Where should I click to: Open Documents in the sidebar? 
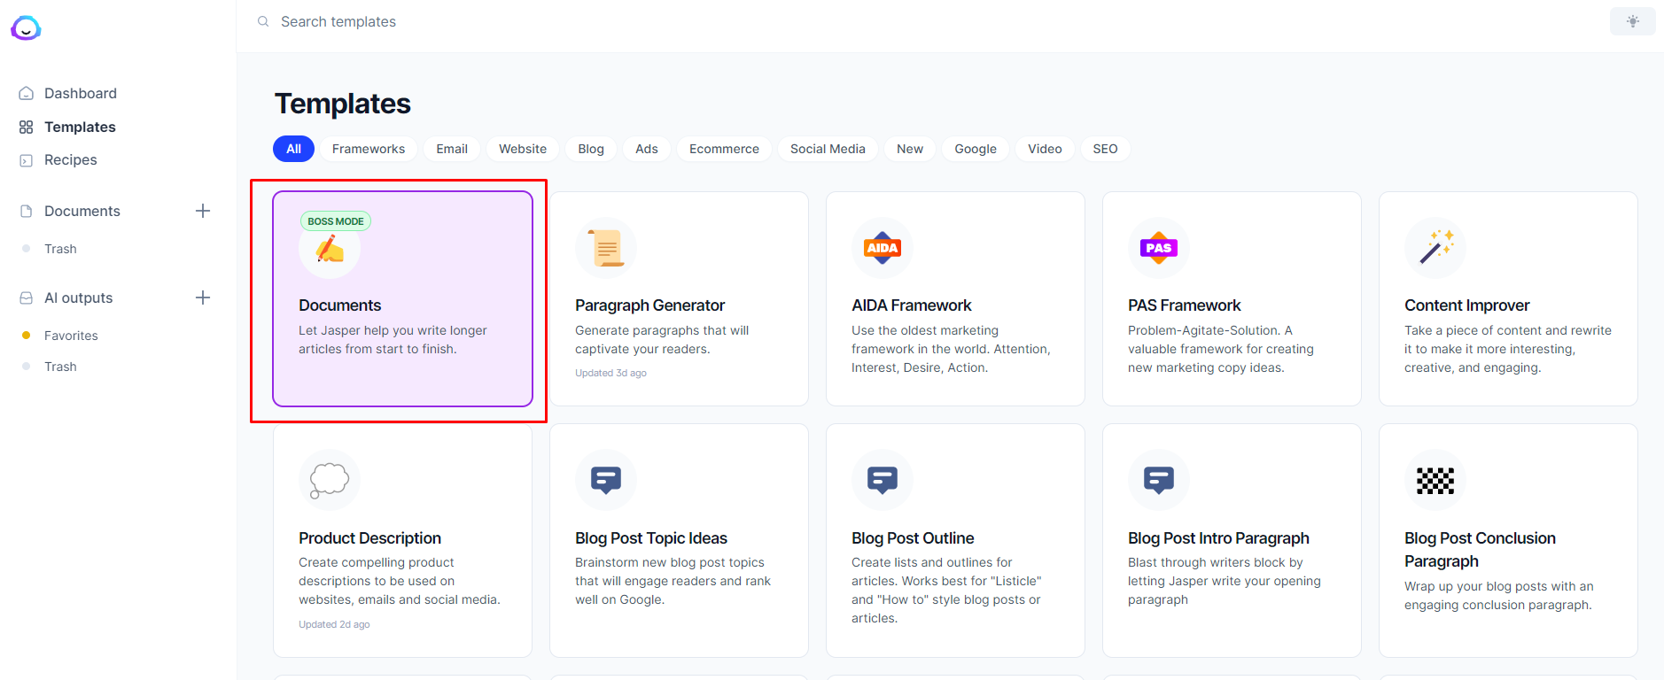click(x=82, y=211)
